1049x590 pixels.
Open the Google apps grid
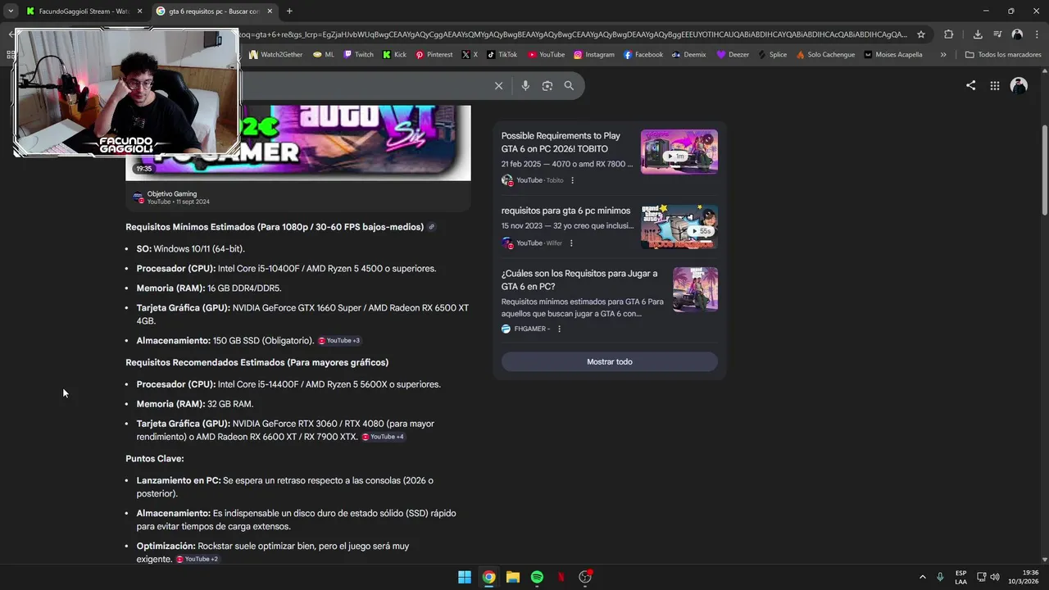994,85
